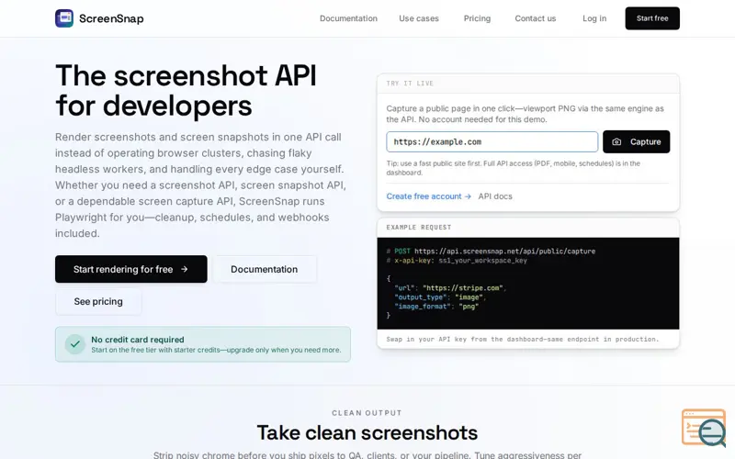Screen dimensions: 735x459
Task: Open the API docs link
Action: [495, 196]
